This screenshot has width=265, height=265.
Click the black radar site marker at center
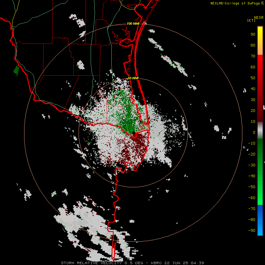[134, 133]
